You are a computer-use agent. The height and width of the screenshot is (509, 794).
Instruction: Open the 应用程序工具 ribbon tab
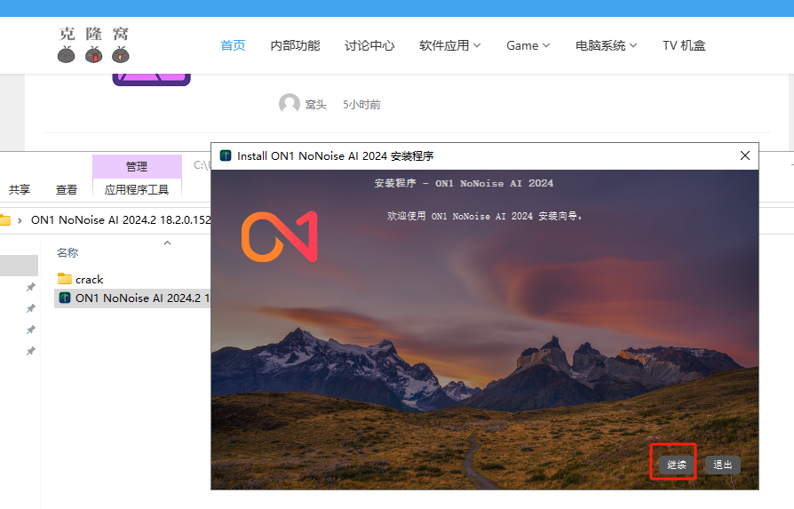click(x=137, y=190)
